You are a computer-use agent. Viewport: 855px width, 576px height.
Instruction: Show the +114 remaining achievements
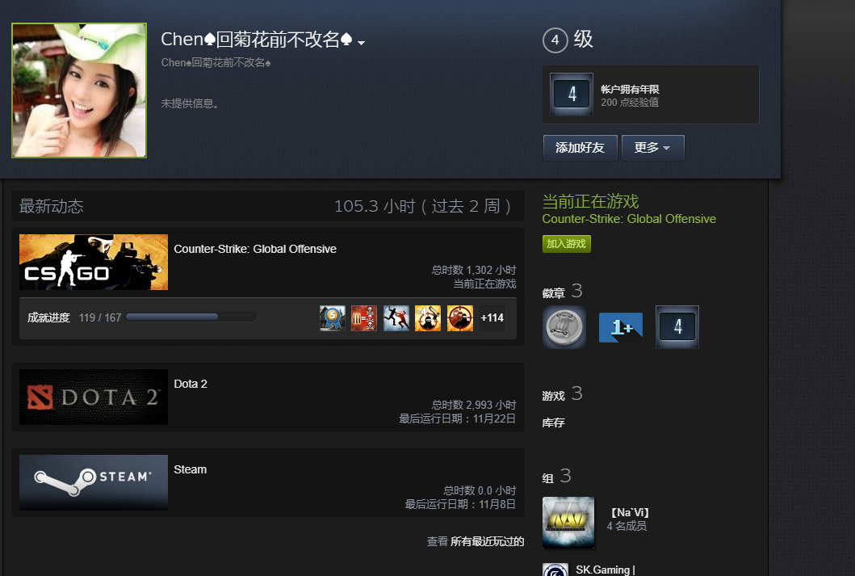(492, 318)
